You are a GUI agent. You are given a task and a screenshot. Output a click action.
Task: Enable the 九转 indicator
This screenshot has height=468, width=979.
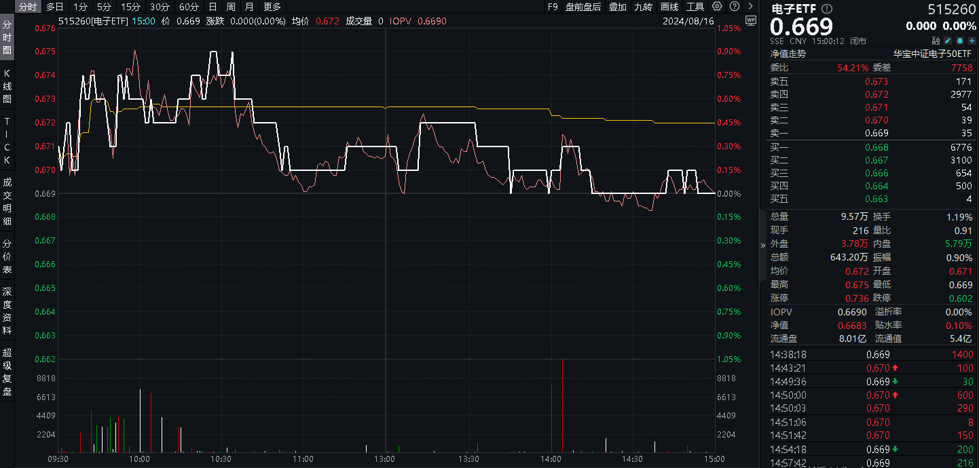coord(644,7)
